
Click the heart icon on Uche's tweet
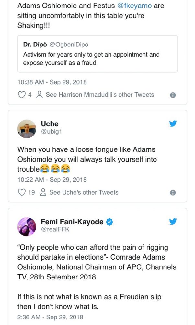22,192
